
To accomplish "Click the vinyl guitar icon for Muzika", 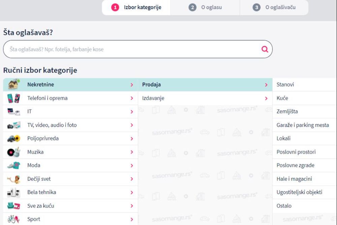I will (x=14, y=152).
